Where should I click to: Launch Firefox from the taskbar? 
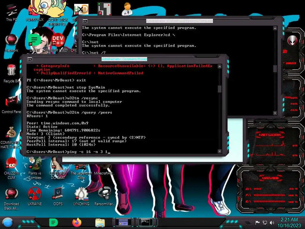pyautogui.click(x=77, y=222)
